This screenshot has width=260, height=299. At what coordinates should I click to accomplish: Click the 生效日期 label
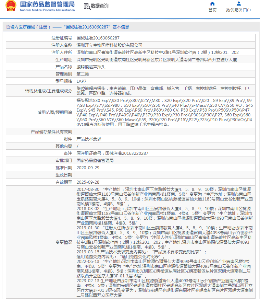pyautogui.click(x=64, y=175)
